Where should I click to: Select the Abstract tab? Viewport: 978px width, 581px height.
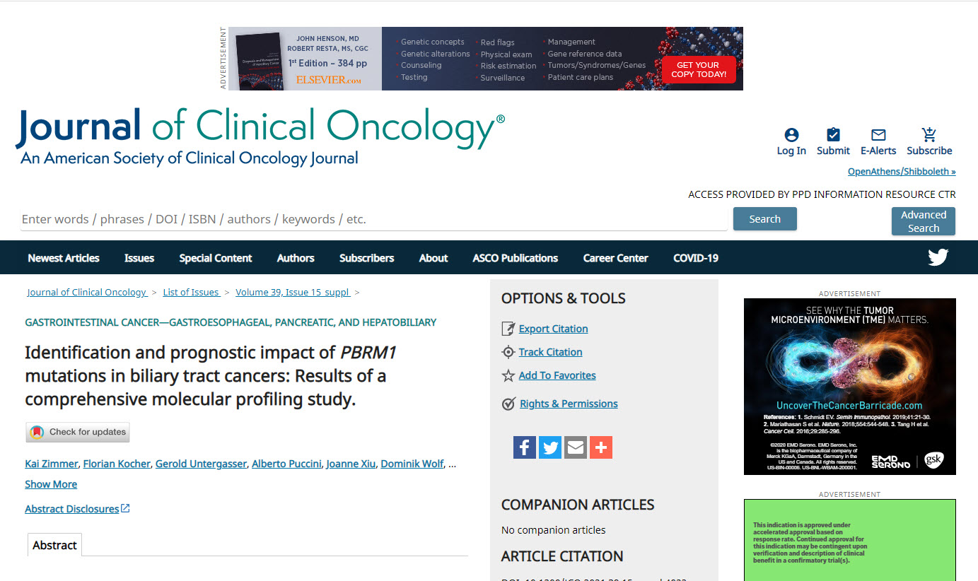[x=54, y=545]
